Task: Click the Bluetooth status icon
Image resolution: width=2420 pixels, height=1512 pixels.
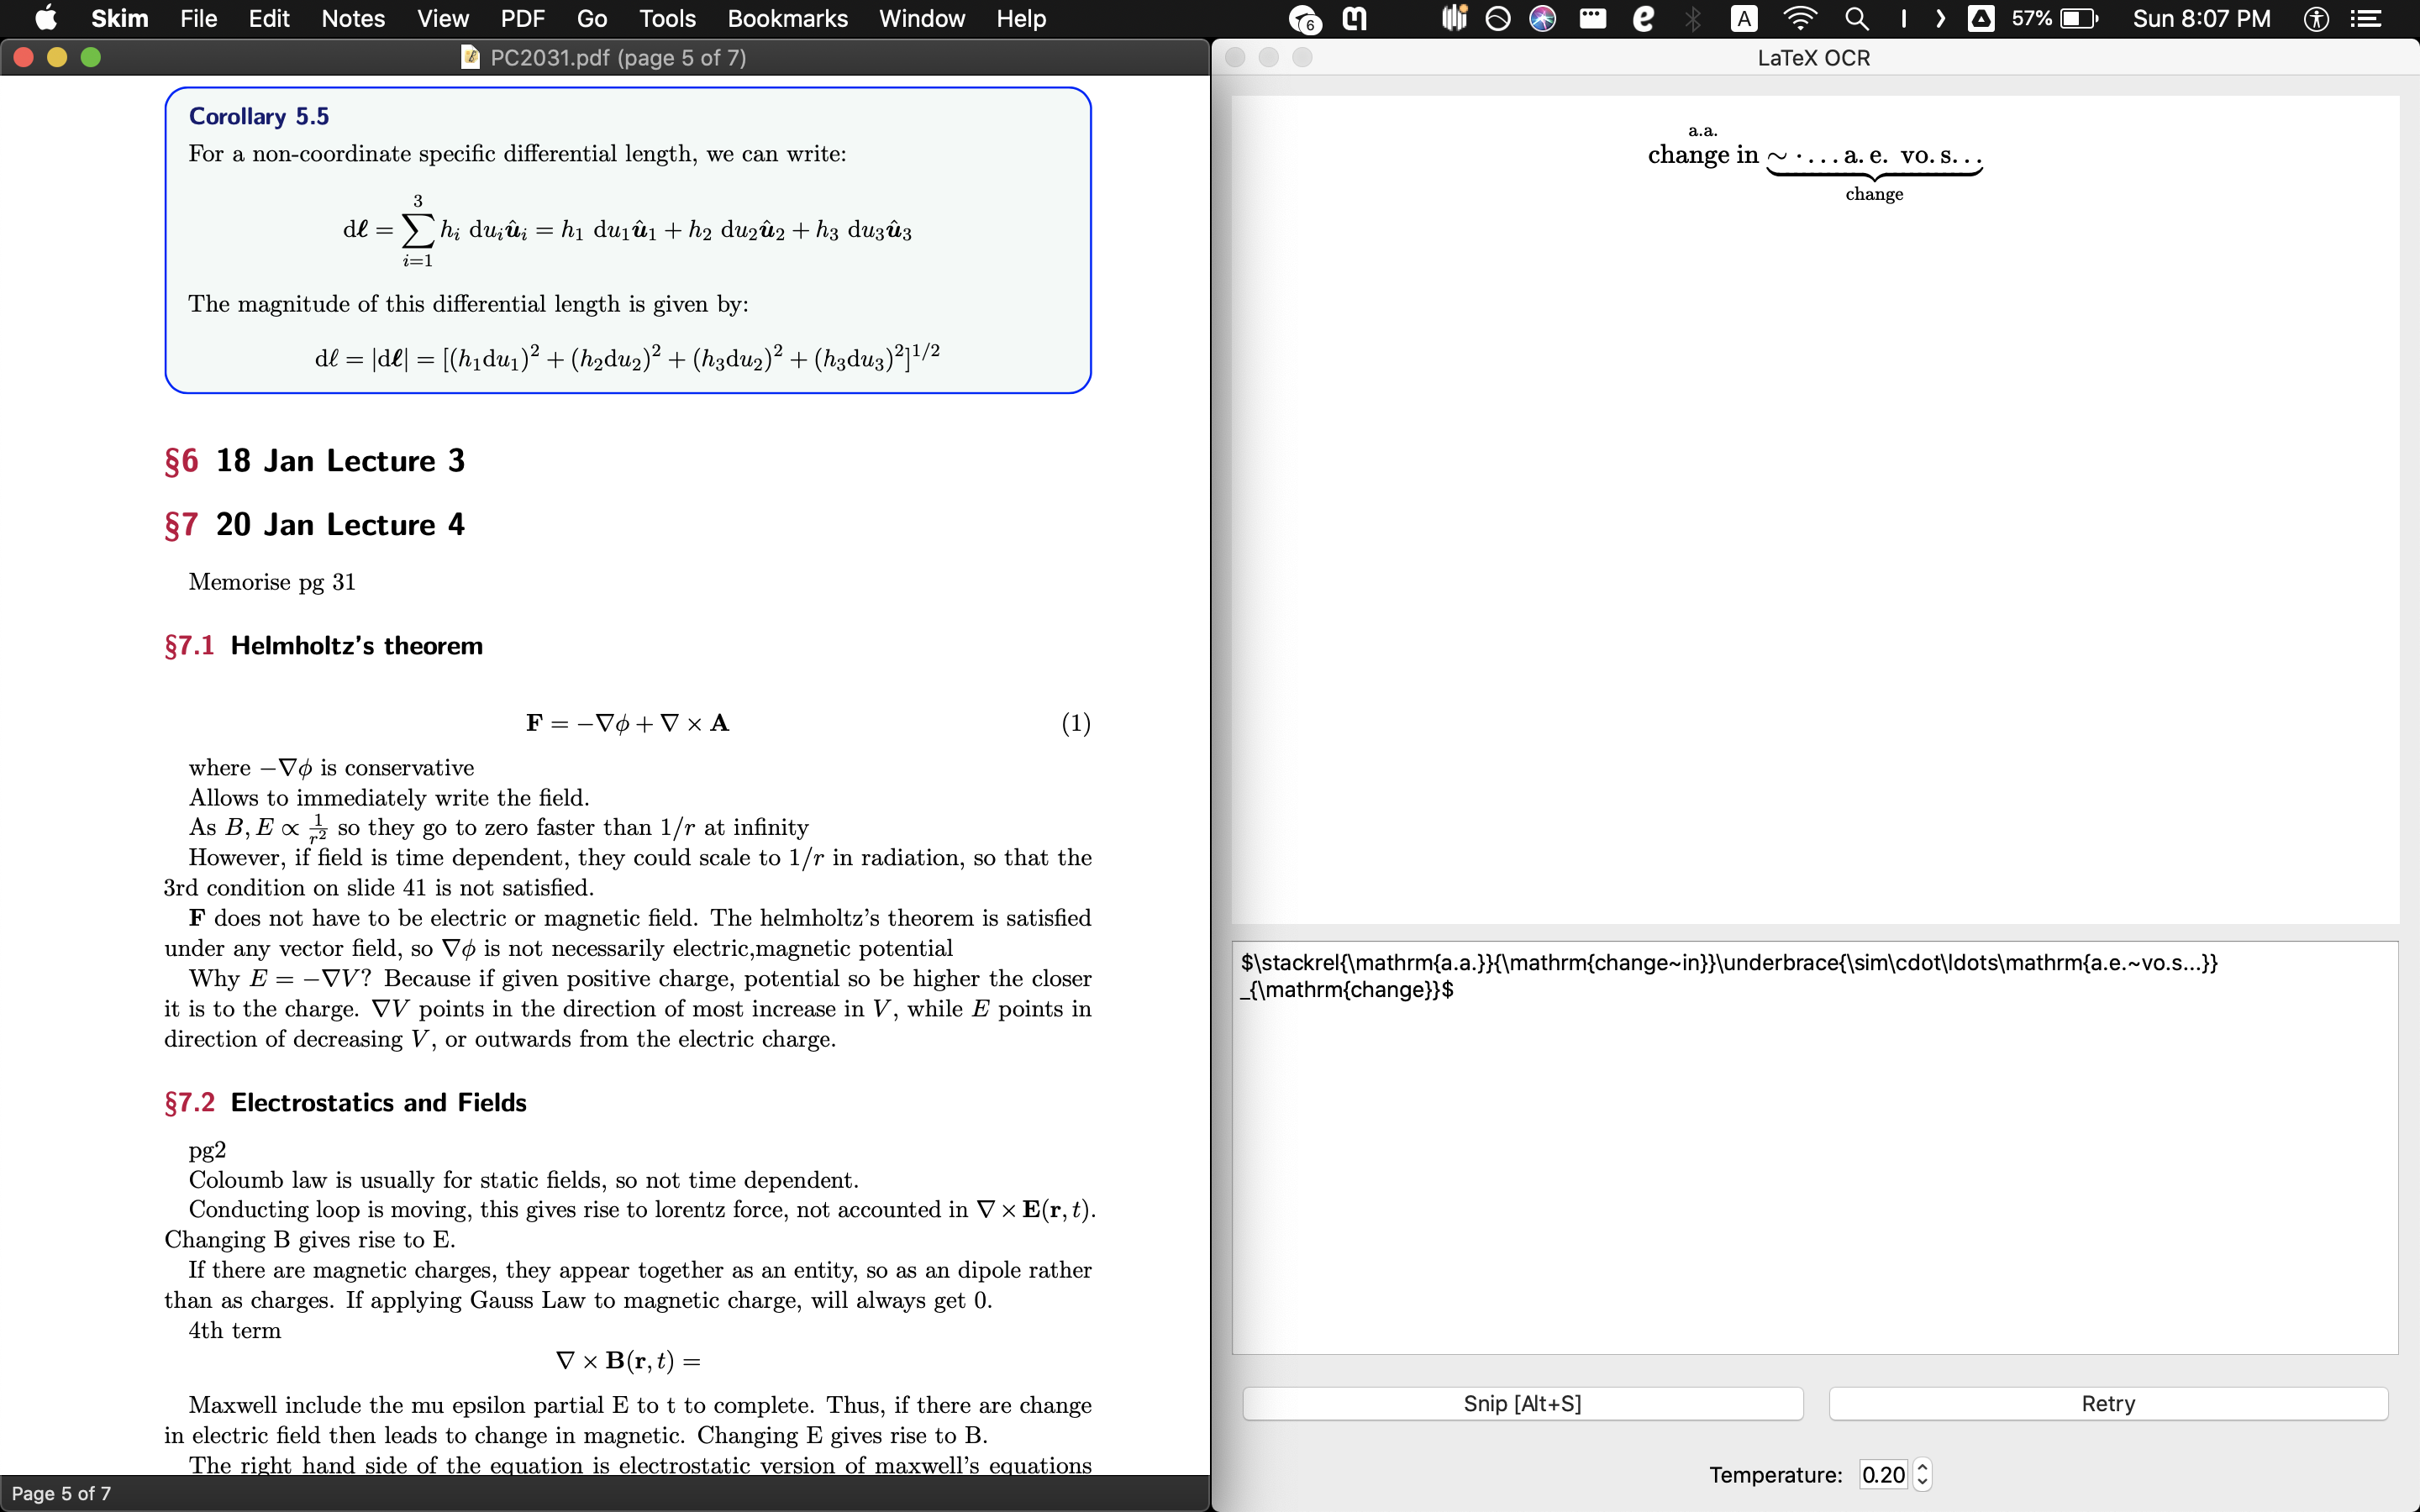Action: (1693, 19)
